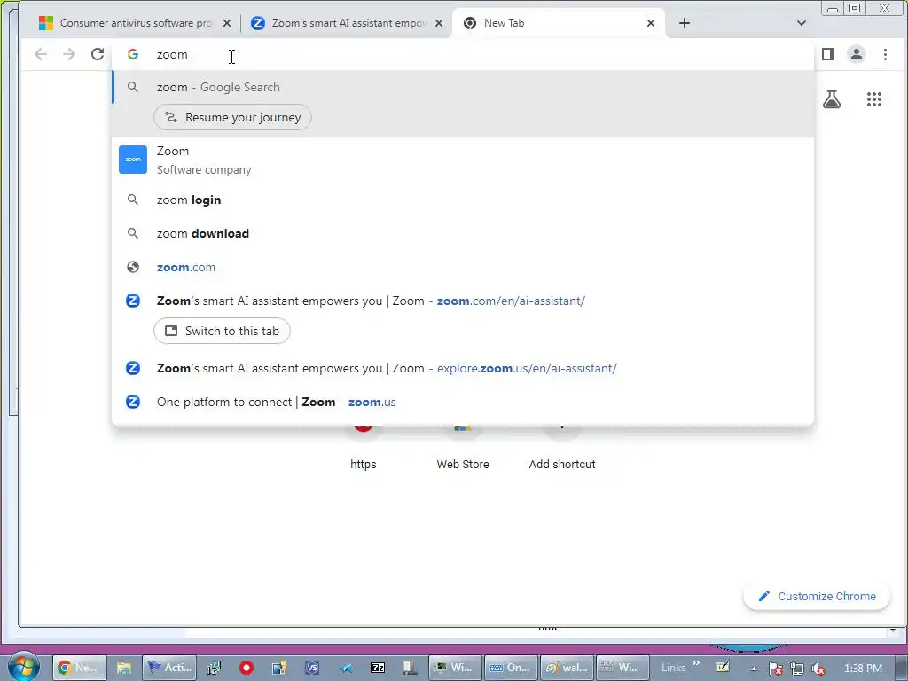908x681 pixels.
Task: Open the wal... taskbar button
Action: tap(566, 668)
